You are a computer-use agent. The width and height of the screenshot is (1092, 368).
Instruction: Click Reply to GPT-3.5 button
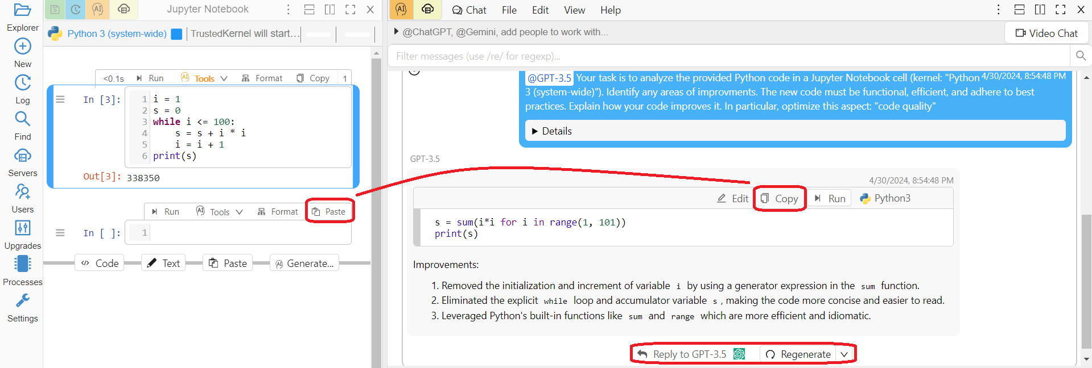[690, 354]
